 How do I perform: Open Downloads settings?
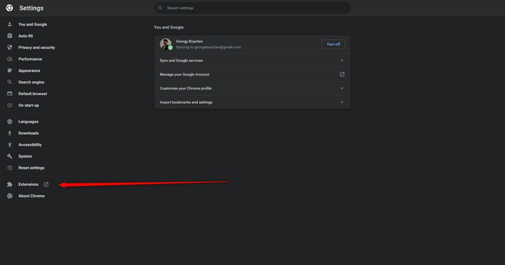click(28, 133)
